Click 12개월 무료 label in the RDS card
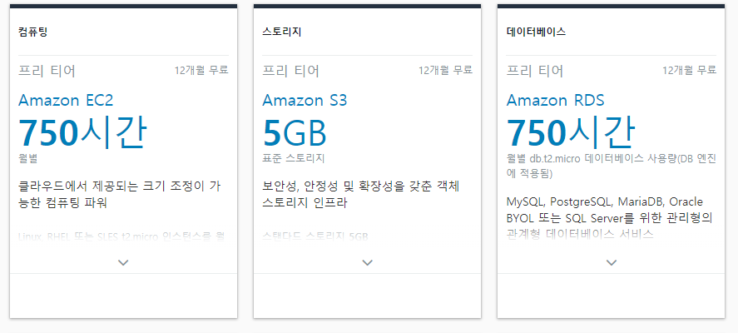Screen dimensions: 738x333 pos(690,70)
